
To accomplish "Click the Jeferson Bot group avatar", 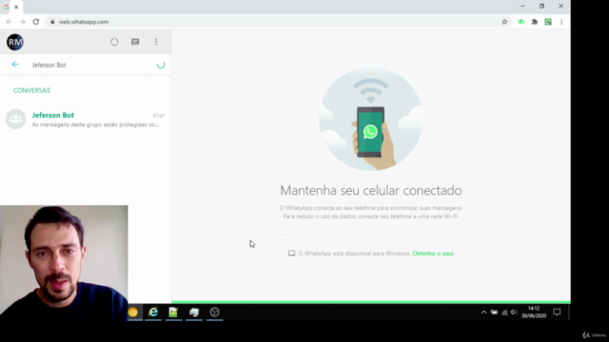I will (x=15, y=119).
